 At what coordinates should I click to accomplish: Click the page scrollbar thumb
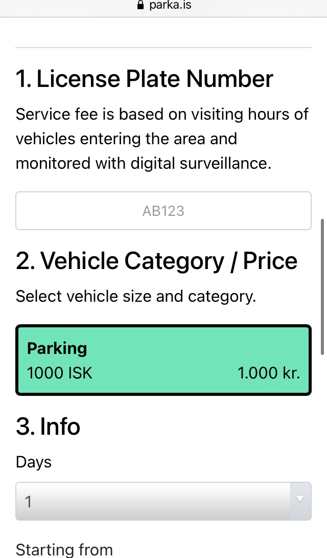pos(322,286)
